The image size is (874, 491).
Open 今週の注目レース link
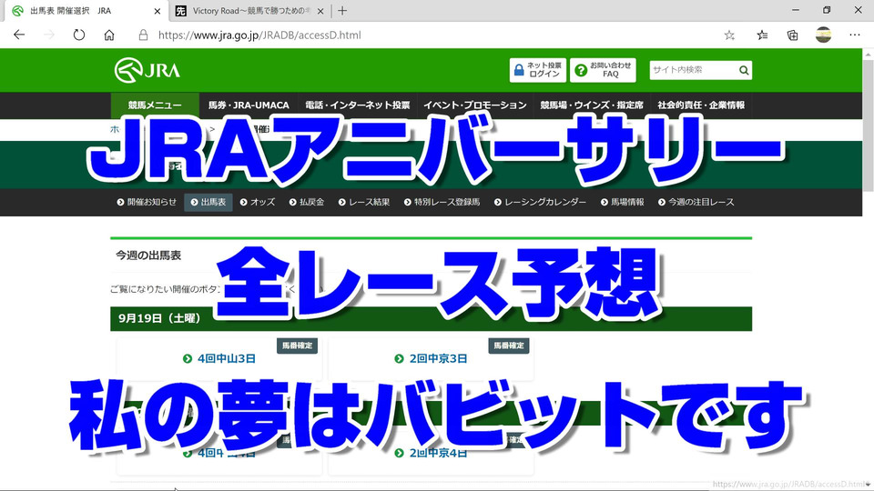pyautogui.click(x=696, y=202)
